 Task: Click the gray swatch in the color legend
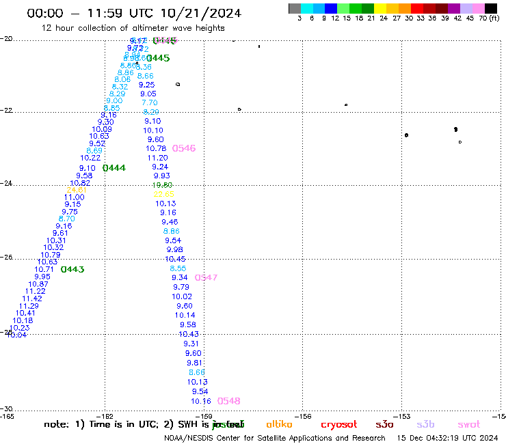[x=295, y=8]
